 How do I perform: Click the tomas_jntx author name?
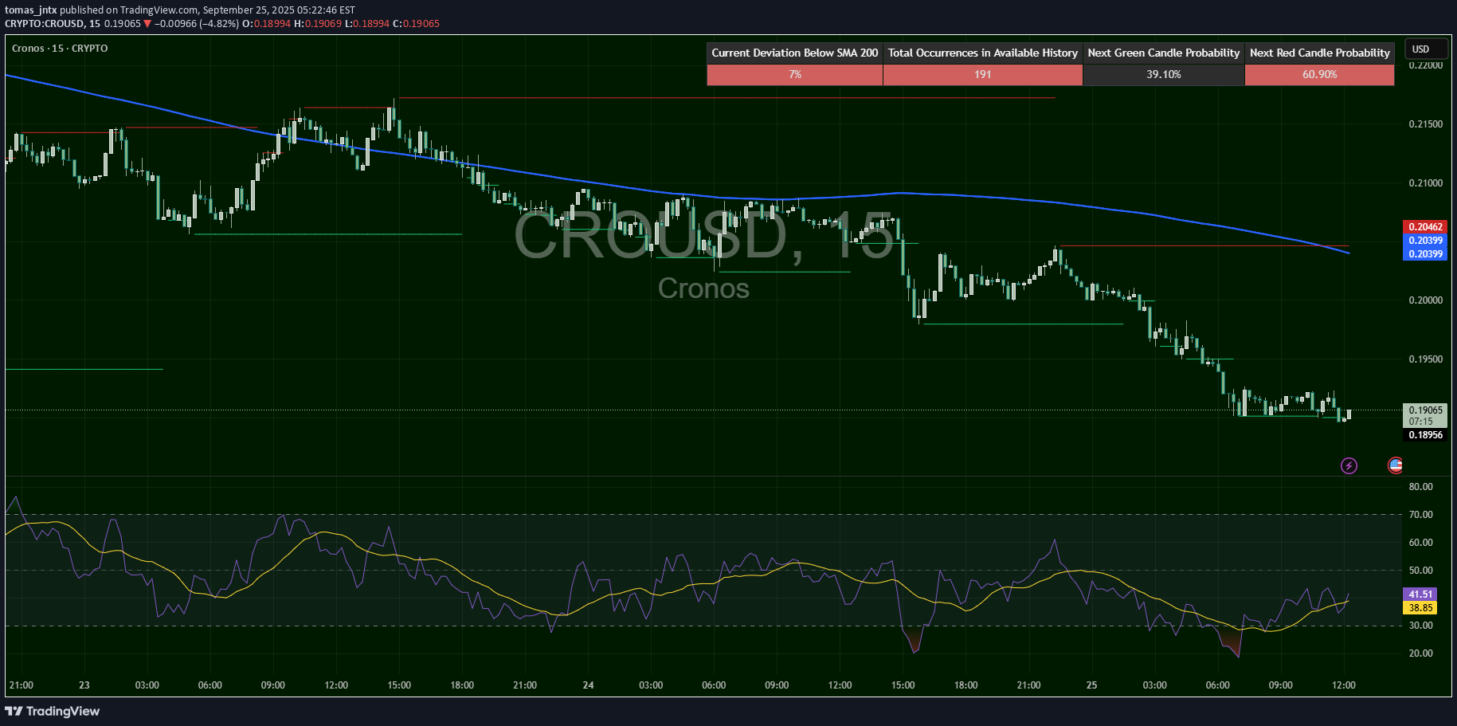[x=30, y=10]
